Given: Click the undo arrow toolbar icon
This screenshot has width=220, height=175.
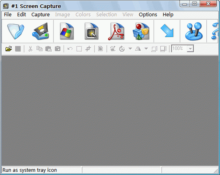Looking at the screenshot, I should 70,49.
